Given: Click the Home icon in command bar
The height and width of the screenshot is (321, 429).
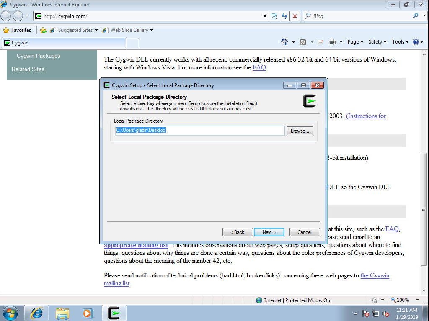Looking at the screenshot, I should 284,42.
